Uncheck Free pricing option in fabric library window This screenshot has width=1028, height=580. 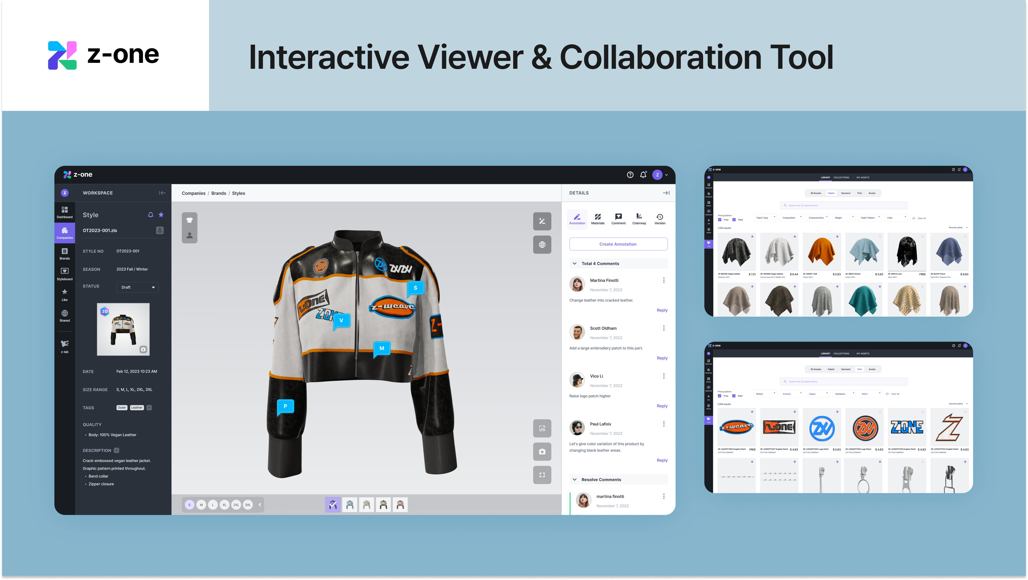[720, 219]
